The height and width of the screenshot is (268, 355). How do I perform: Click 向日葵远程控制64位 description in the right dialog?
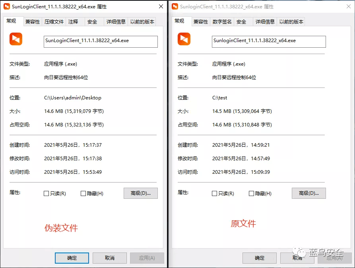pos(234,78)
